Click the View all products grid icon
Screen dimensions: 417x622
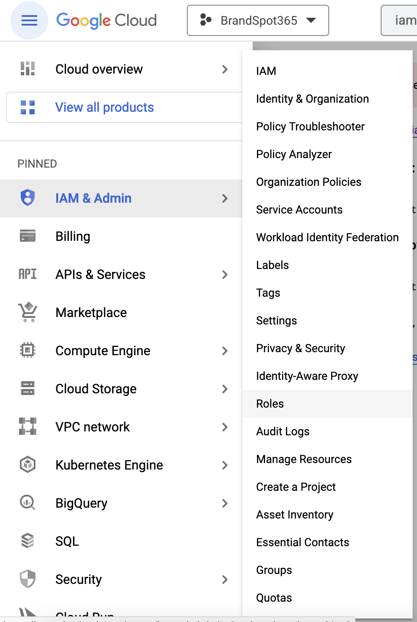[28, 107]
